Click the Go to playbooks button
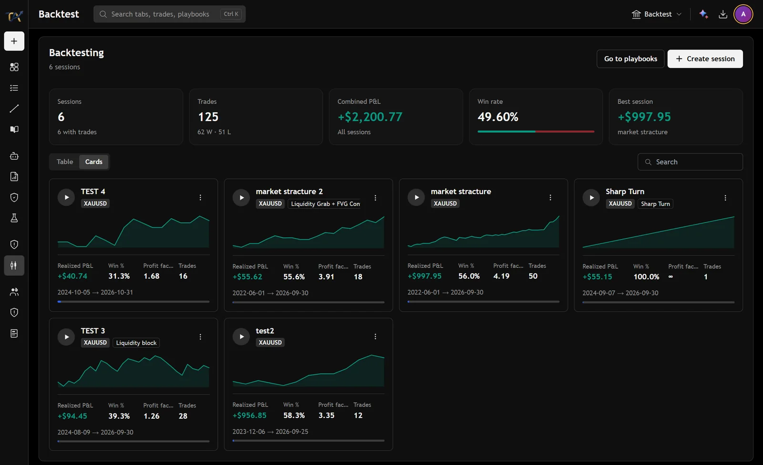The width and height of the screenshot is (763, 465). pos(630,59)
